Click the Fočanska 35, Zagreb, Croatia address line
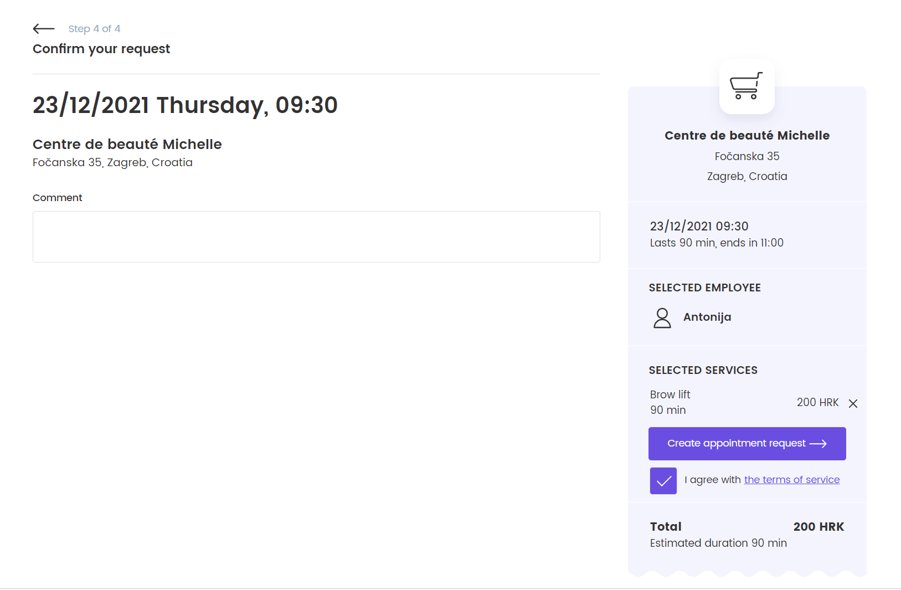Image resolution: width=901 pixels, height=590 pixels. (x=112, y=162)
